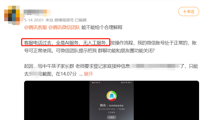Click the alarm clock icon in phone status bar
204x120 pixels.
pyautogui.click(x=99, y=82)
